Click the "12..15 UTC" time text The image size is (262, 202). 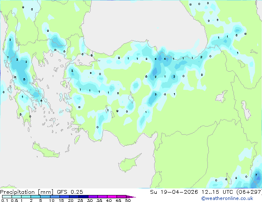217,192
